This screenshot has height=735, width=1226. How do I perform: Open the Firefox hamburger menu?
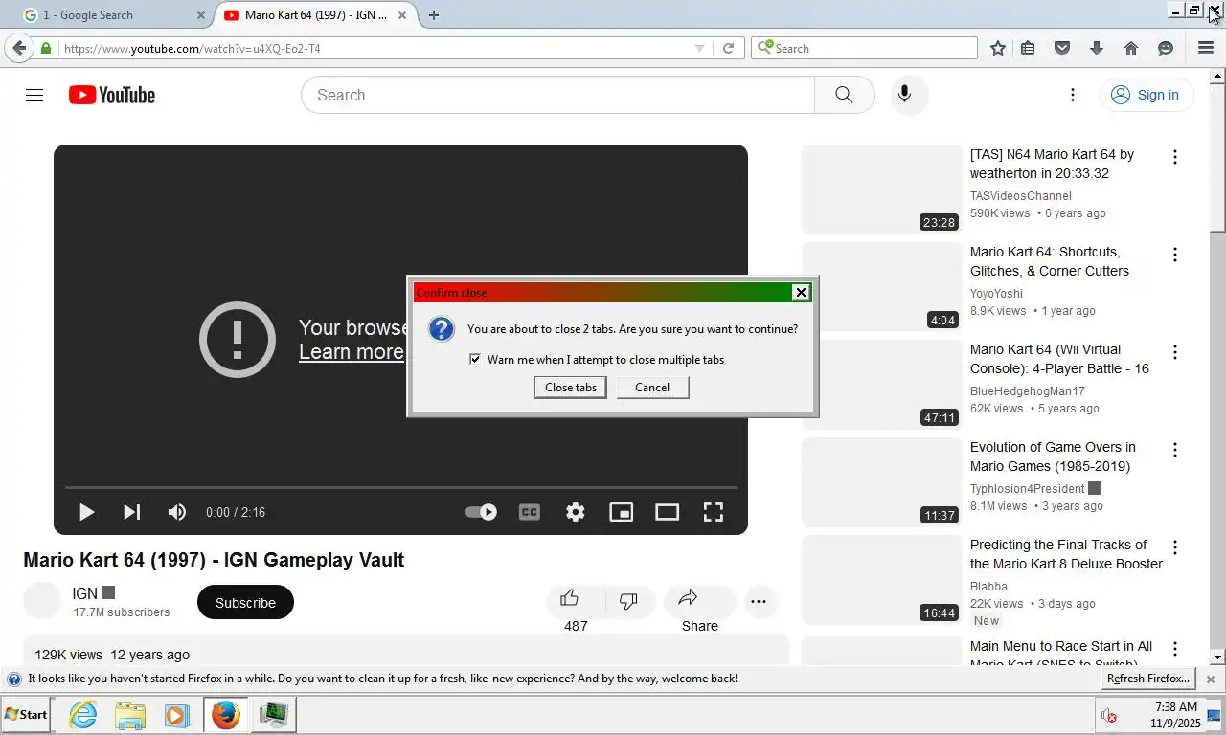click(x=1206, y=48)
